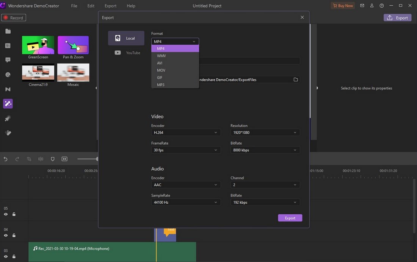Viewport: 417px width, 262px height.
Task: Toggle visibility of track 03
Action: pos(6,256)
